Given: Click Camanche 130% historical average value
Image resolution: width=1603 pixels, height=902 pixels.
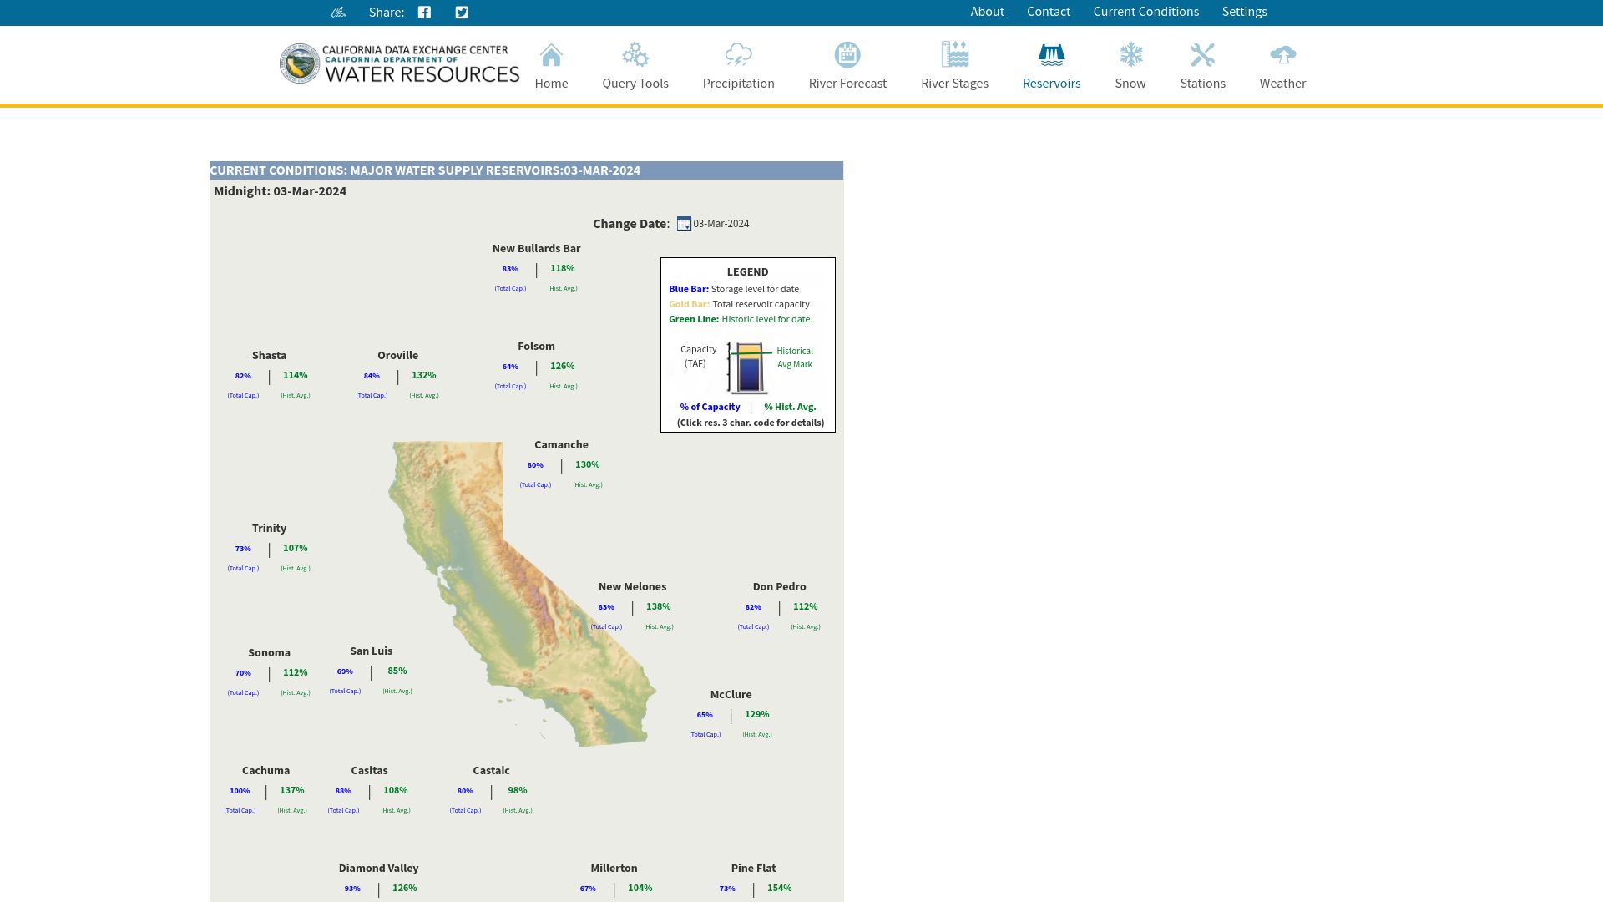Looking at the screenshot, I should coord(588,465).
